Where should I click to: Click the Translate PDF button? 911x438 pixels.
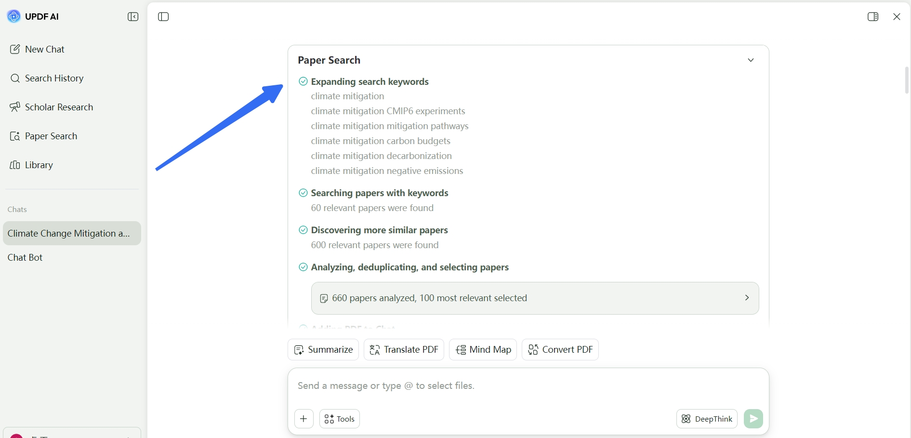point(404,350)
